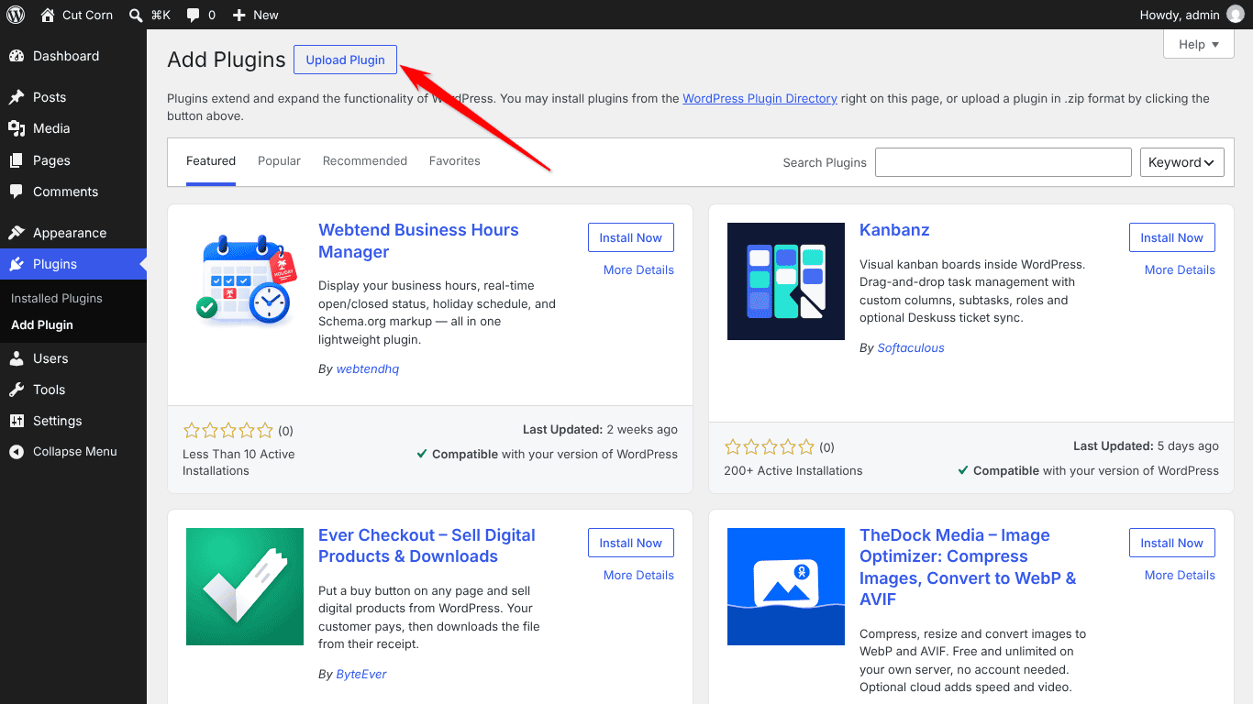Switch to the Favorites tab
Viewport: 1253px width, 704px height.
point(455,161)
